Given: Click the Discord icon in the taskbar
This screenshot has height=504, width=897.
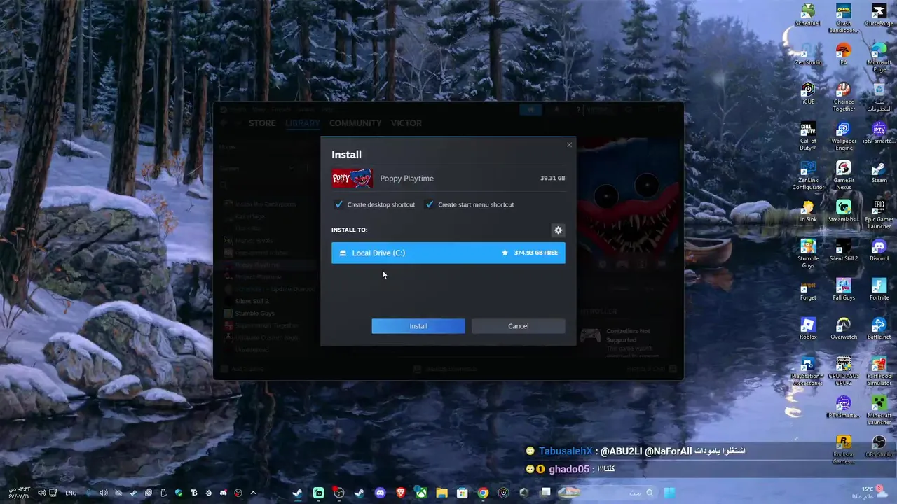Looking at the screenshot, I should [x=380, y=493].
